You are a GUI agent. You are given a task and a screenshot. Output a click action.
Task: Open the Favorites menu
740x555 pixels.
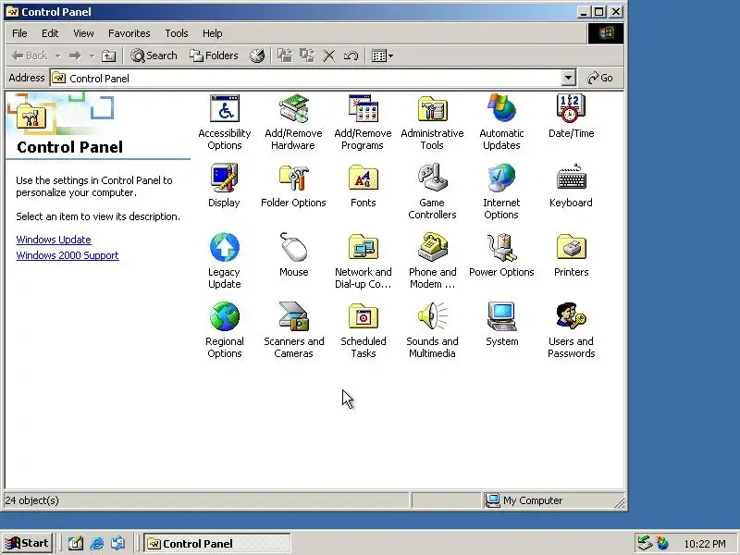[129, 33]
